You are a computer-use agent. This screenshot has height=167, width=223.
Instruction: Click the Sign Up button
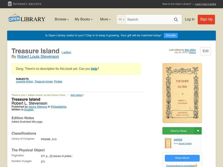coord(206,19)
